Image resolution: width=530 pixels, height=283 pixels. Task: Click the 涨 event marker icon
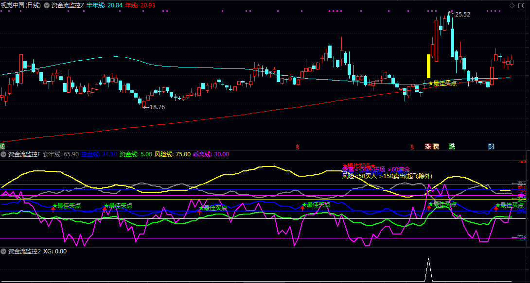(x=428, y=147)
